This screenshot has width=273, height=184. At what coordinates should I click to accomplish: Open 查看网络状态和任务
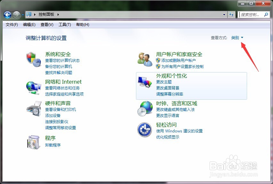[x=62, y=88]
